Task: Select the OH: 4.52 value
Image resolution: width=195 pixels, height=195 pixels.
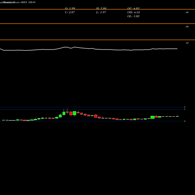Action: click(x=133, y=12)
